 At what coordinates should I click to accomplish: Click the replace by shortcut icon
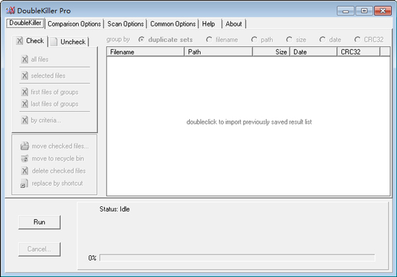tap(24, 183)
